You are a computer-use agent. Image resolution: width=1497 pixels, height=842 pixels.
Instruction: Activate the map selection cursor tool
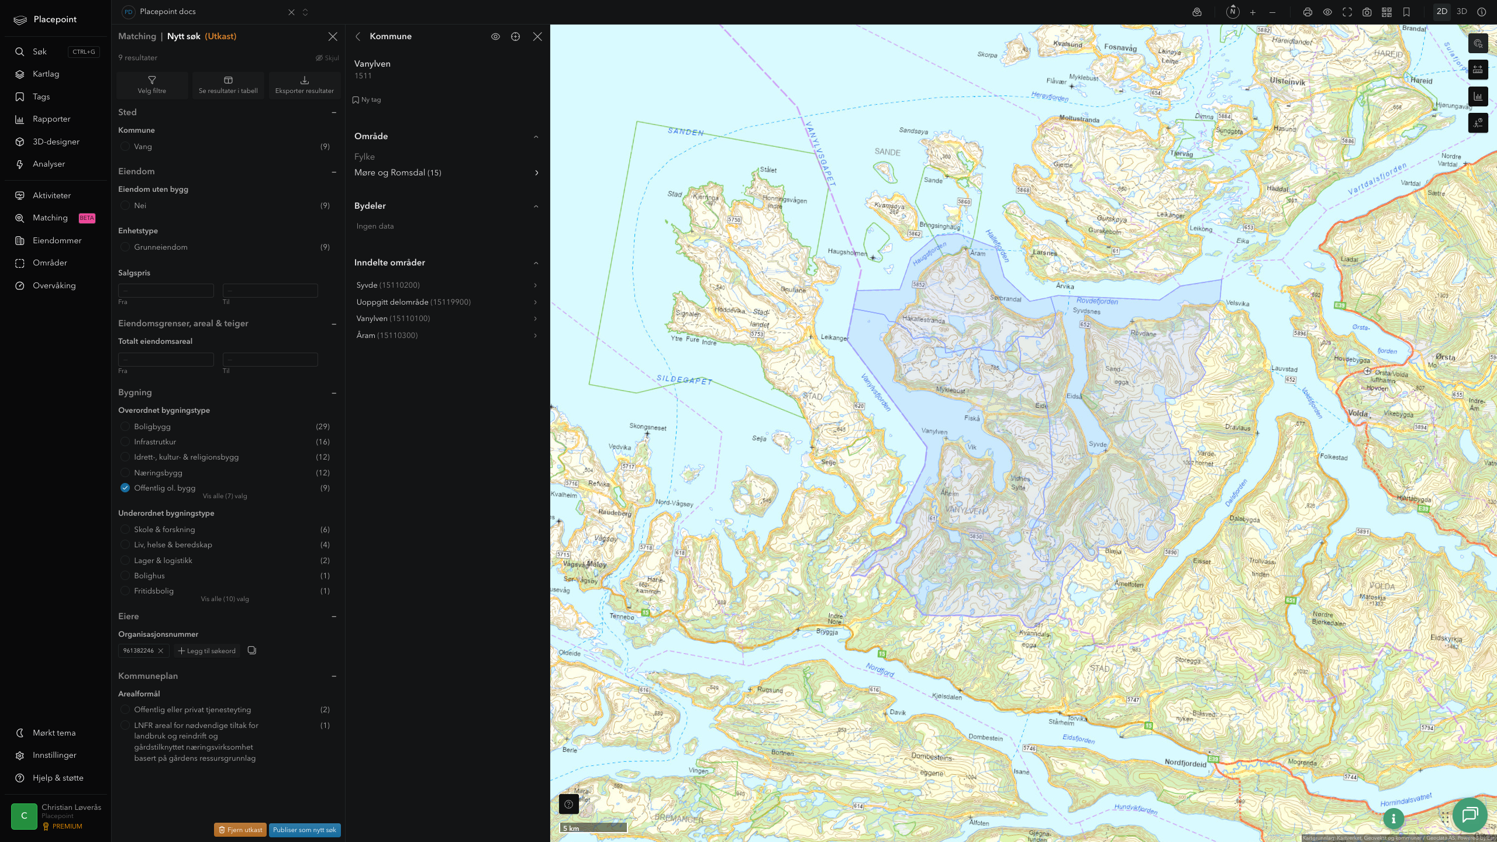point(1478,43)
